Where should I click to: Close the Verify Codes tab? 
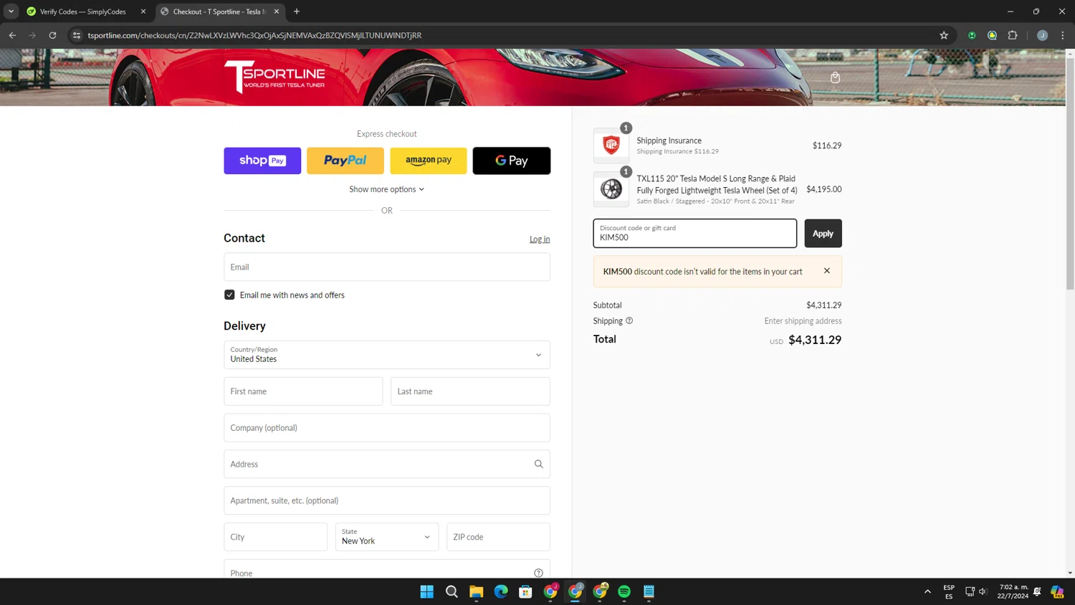click(143, 11)
